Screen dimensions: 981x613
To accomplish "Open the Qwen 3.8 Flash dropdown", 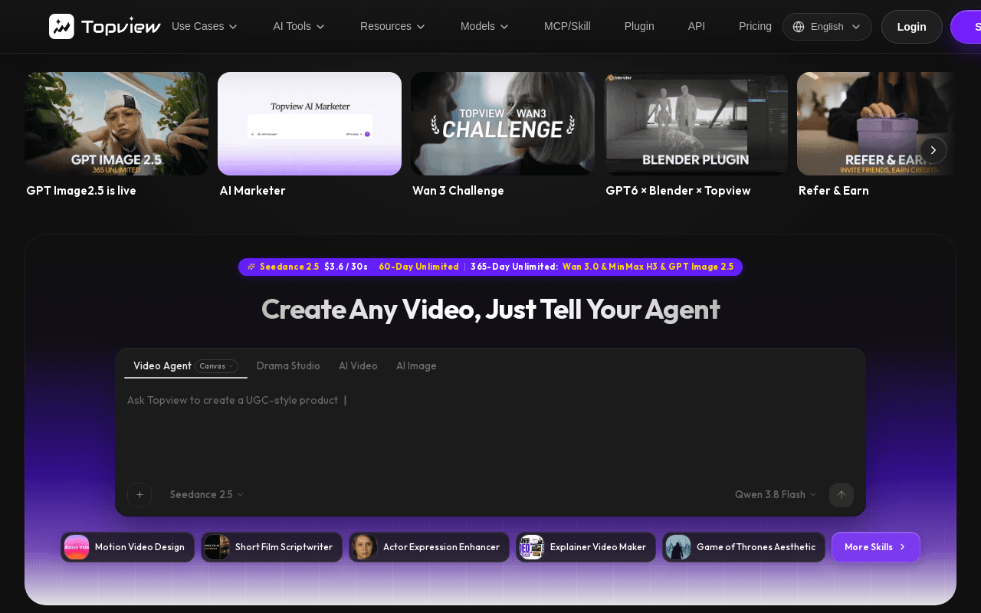I will pos(776,495).
